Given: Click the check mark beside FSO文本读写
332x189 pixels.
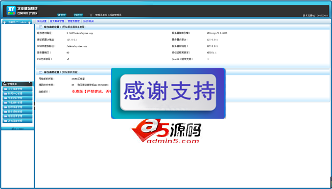Looking at the screenshot, I should tap(68, 59).
